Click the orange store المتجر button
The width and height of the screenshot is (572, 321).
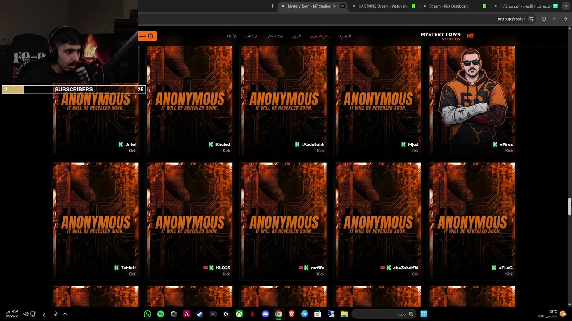coord(147,36)
